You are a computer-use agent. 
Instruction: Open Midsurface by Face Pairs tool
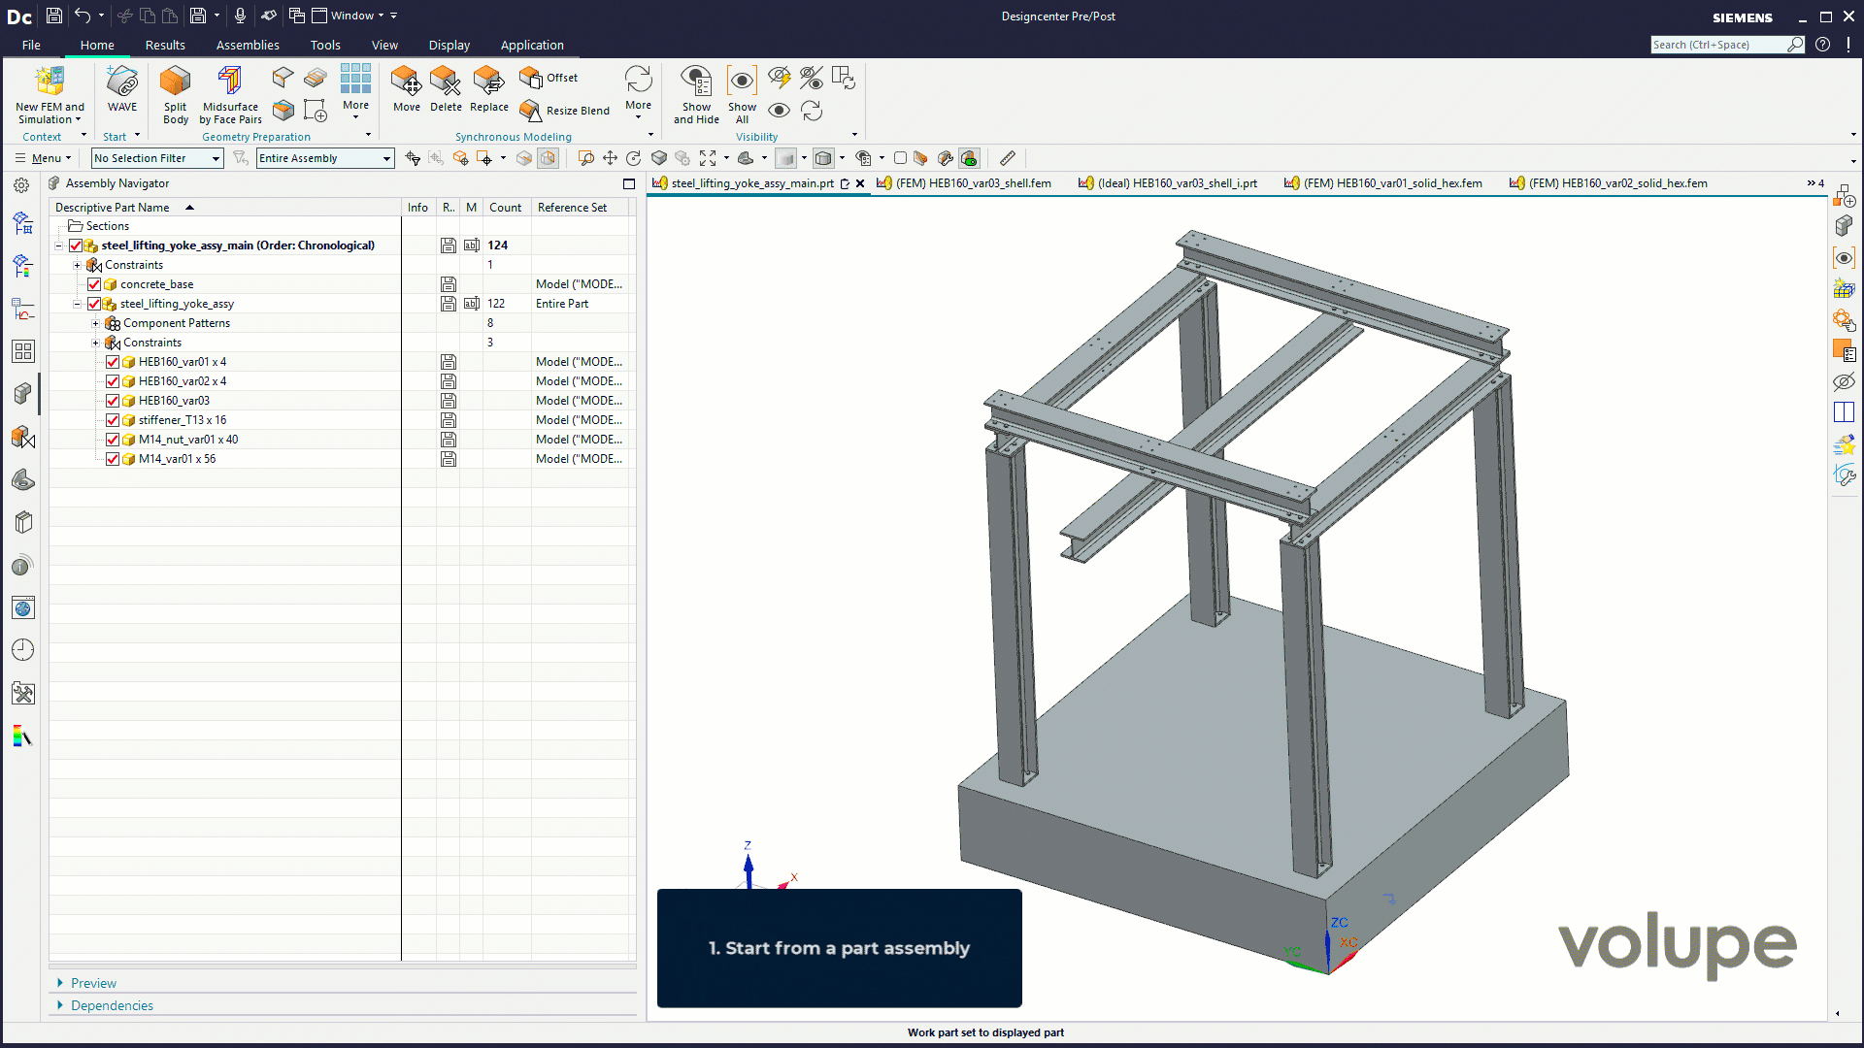point(230,82)
